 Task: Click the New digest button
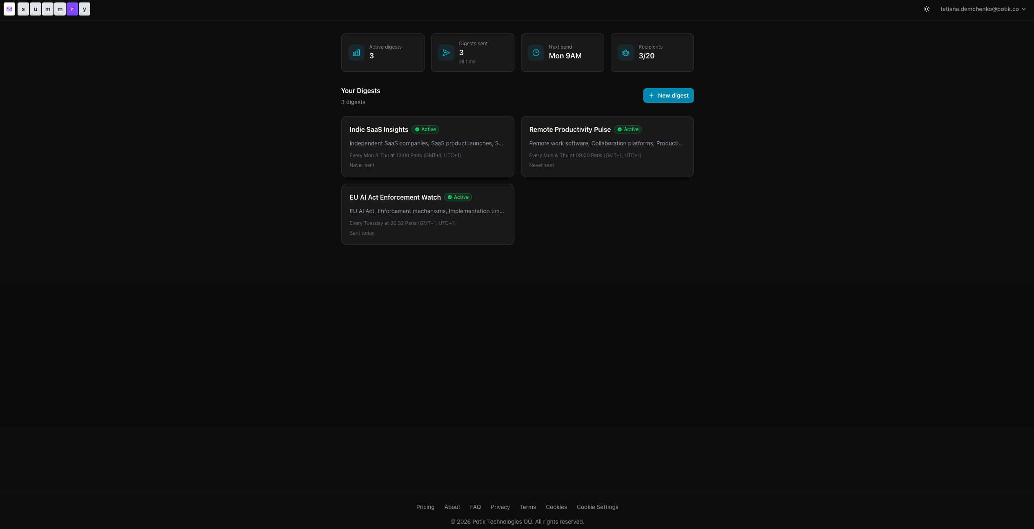click(x=668, y=95)
